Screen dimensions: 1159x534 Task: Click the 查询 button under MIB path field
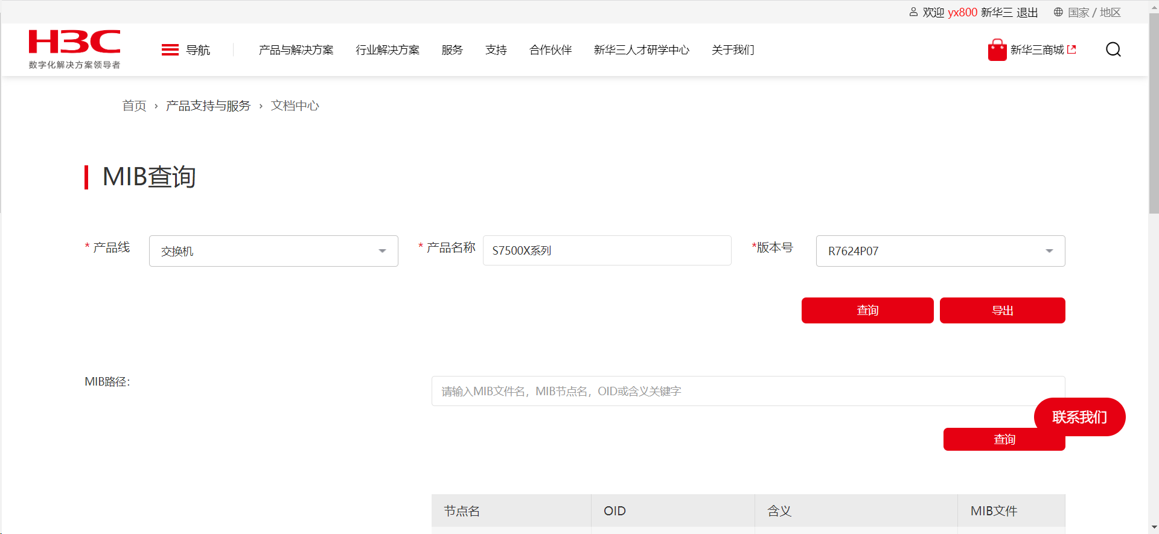click(1004, 439)
